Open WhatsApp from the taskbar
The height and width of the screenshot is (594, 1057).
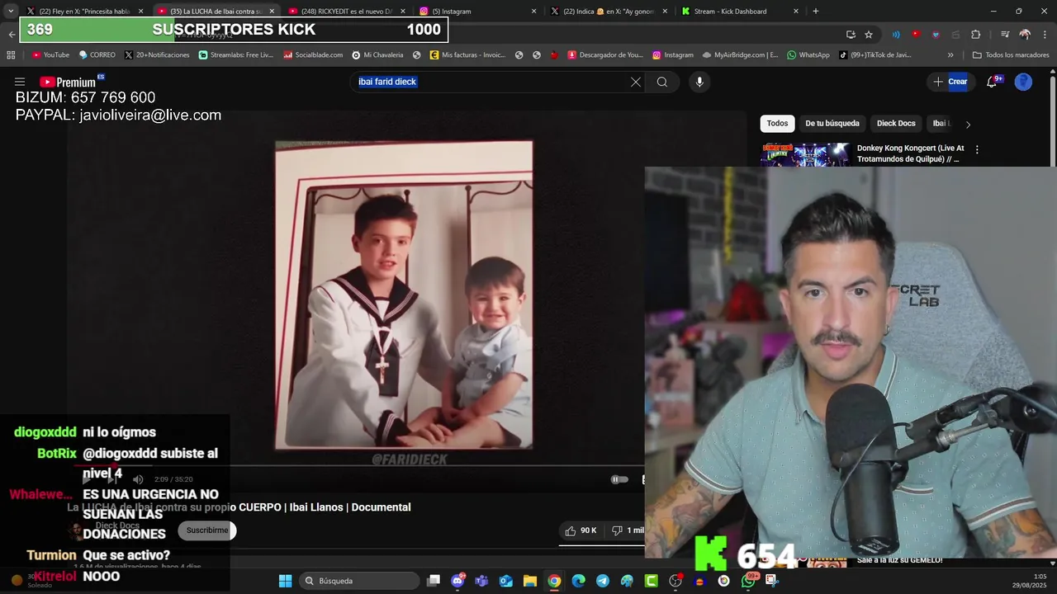point(748,581)
